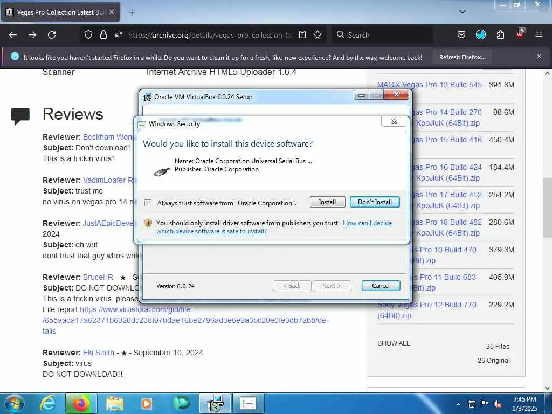Open the Windows Start menu
Image resolution: width=552 pixels, height=414 pixels.
pyautogui.click(x=15, y=403)
